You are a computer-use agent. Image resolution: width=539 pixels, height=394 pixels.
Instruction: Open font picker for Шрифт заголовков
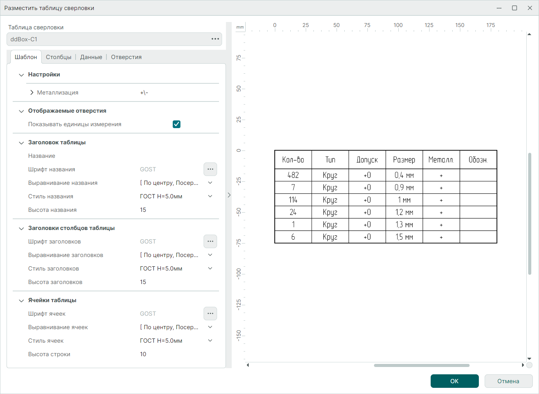point(210,241)
